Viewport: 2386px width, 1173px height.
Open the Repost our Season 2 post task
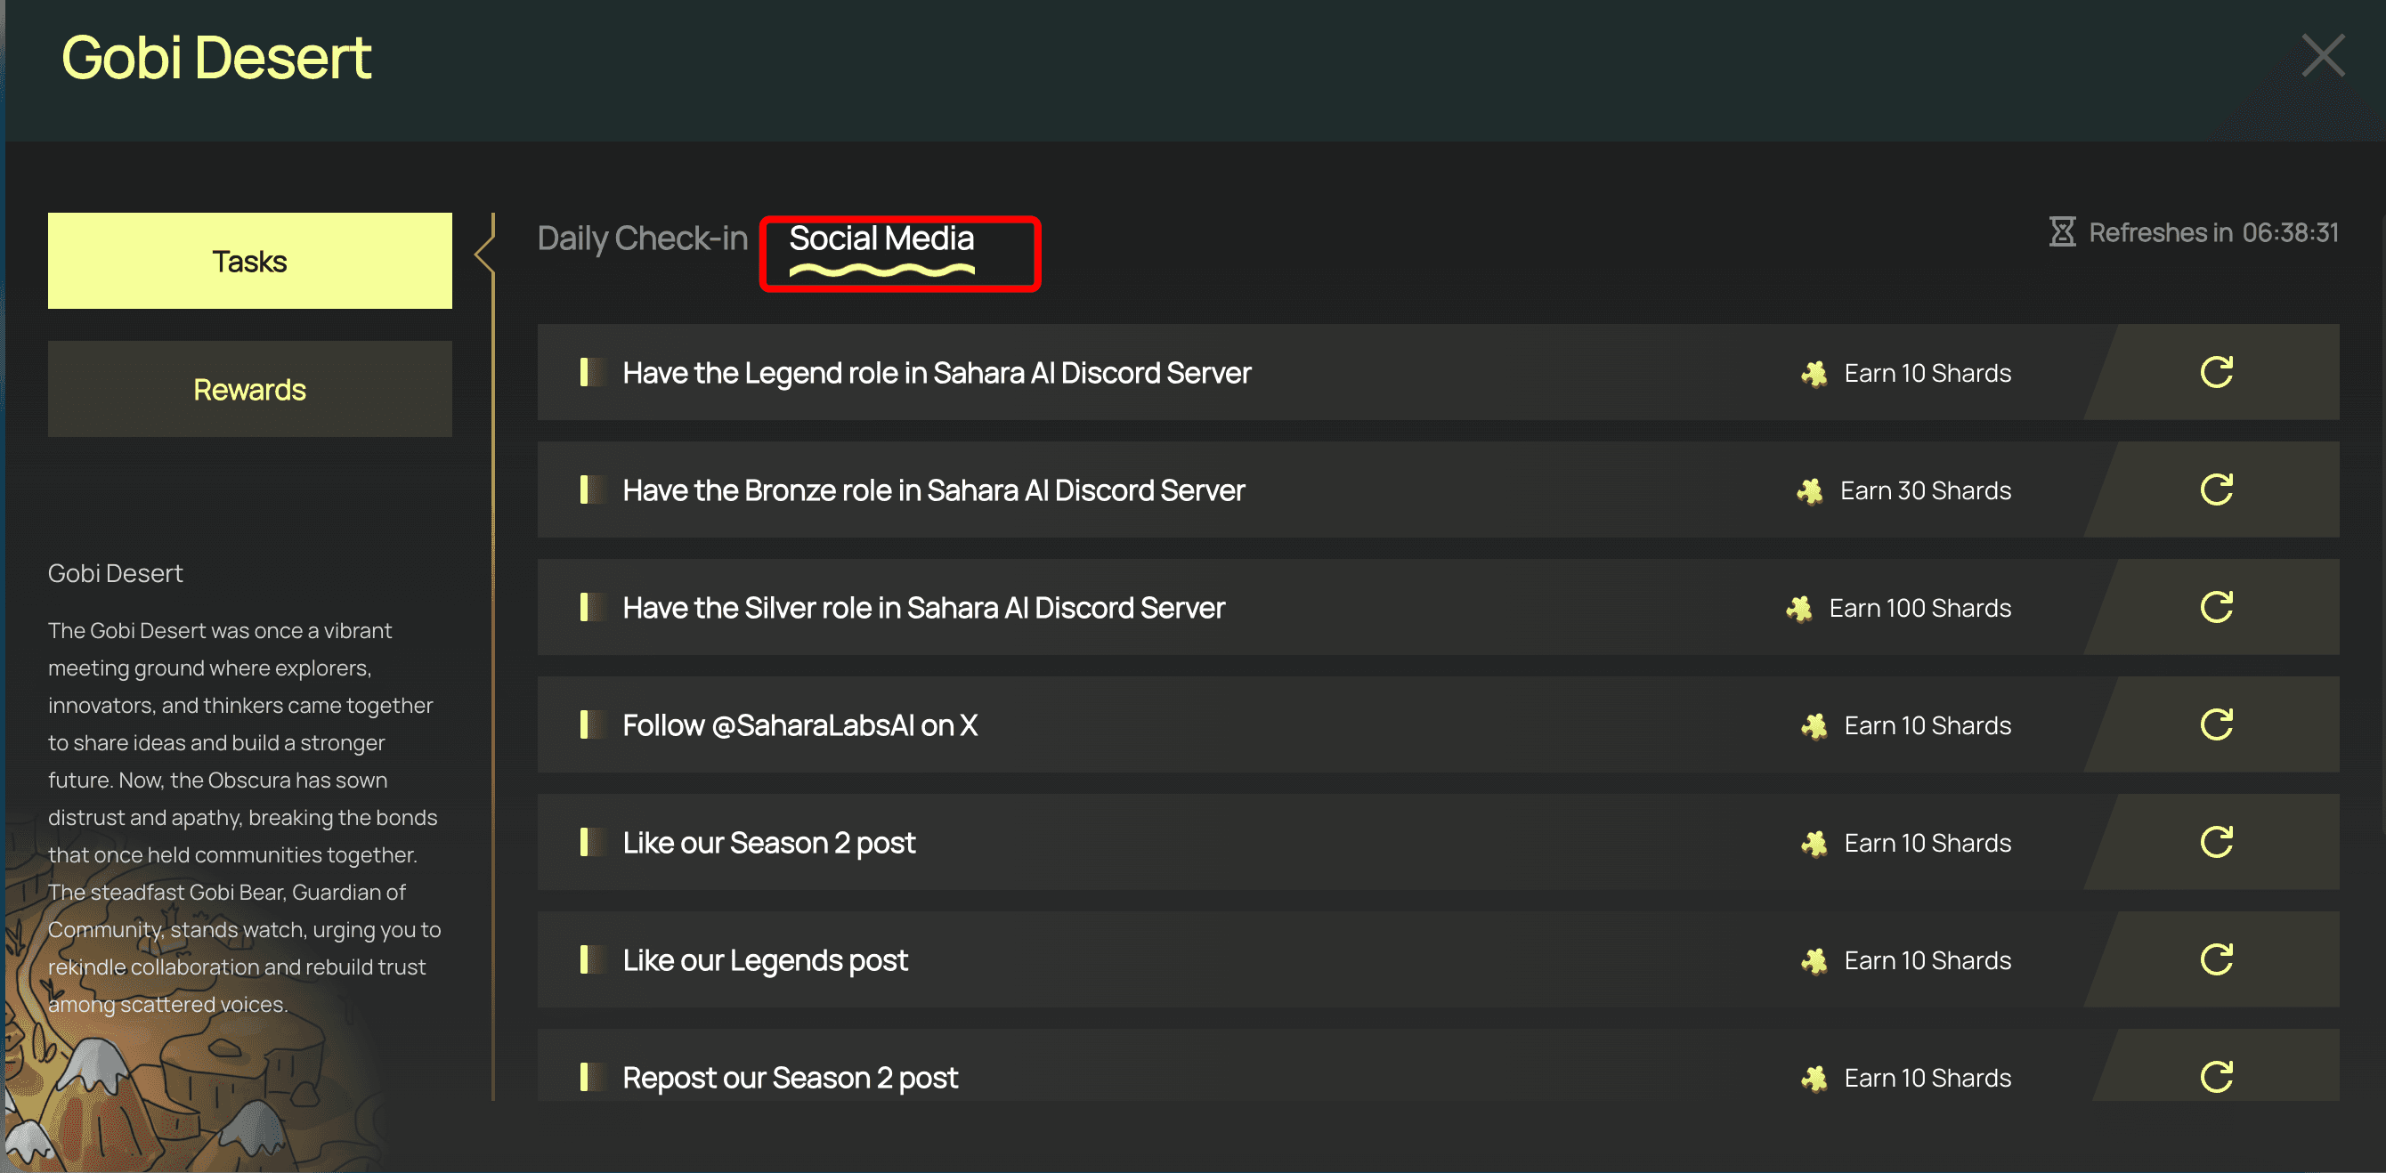tap(1438, 1065)
